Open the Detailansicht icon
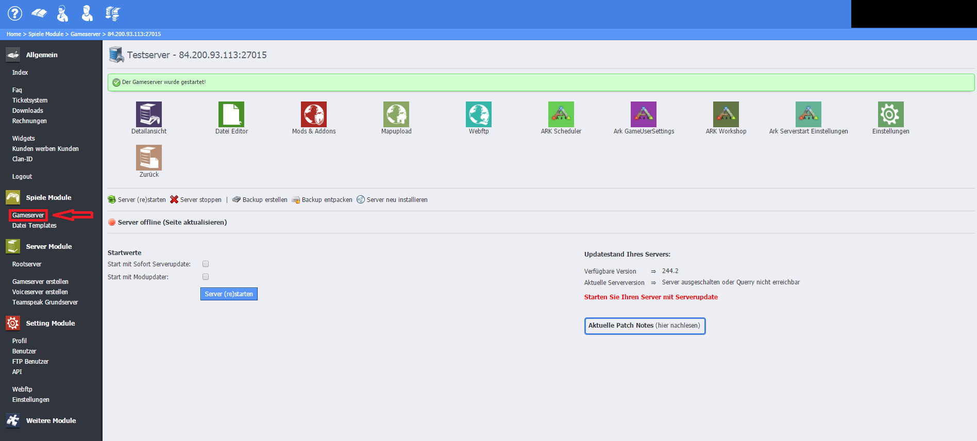 point(149,114)
